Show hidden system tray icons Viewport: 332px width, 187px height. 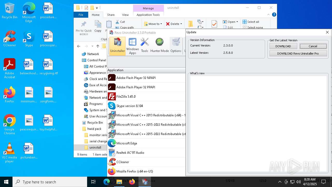click(280, 182)
